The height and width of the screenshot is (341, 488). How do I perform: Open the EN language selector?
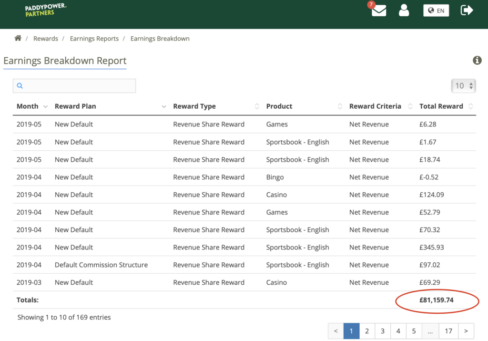pyautogui.click(x=436, y=10)
